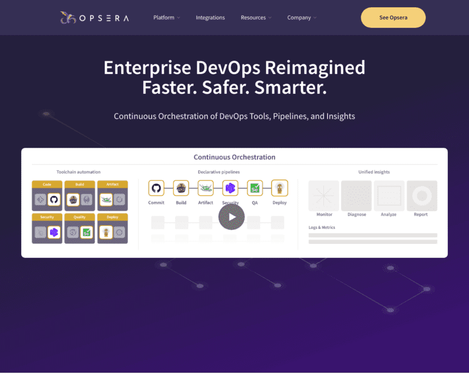
Task: Select the highlighted icon in Build tile
Action: click(x=73, y=199)
